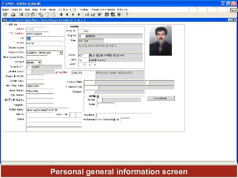Click the Cut scissors icon
Viewport: 238px width, 178px height.
point(21,15)
